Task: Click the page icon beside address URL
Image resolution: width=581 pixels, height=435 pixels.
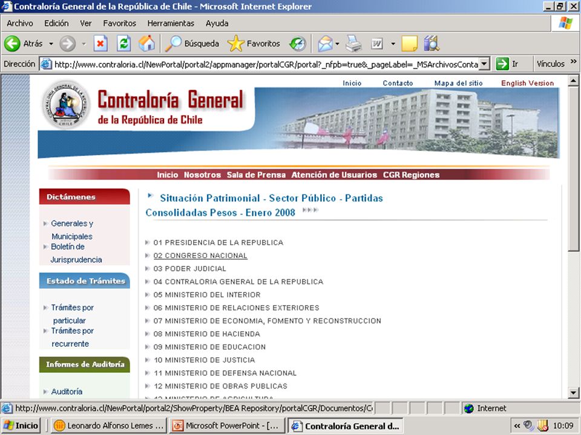Action: [x=46, y=64]
